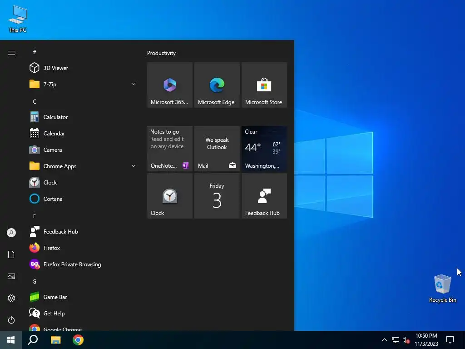The height and width of the screenshot is (349, 465).
Task: Open the Action Center notifications icon
Action: (x=450, y=340)
